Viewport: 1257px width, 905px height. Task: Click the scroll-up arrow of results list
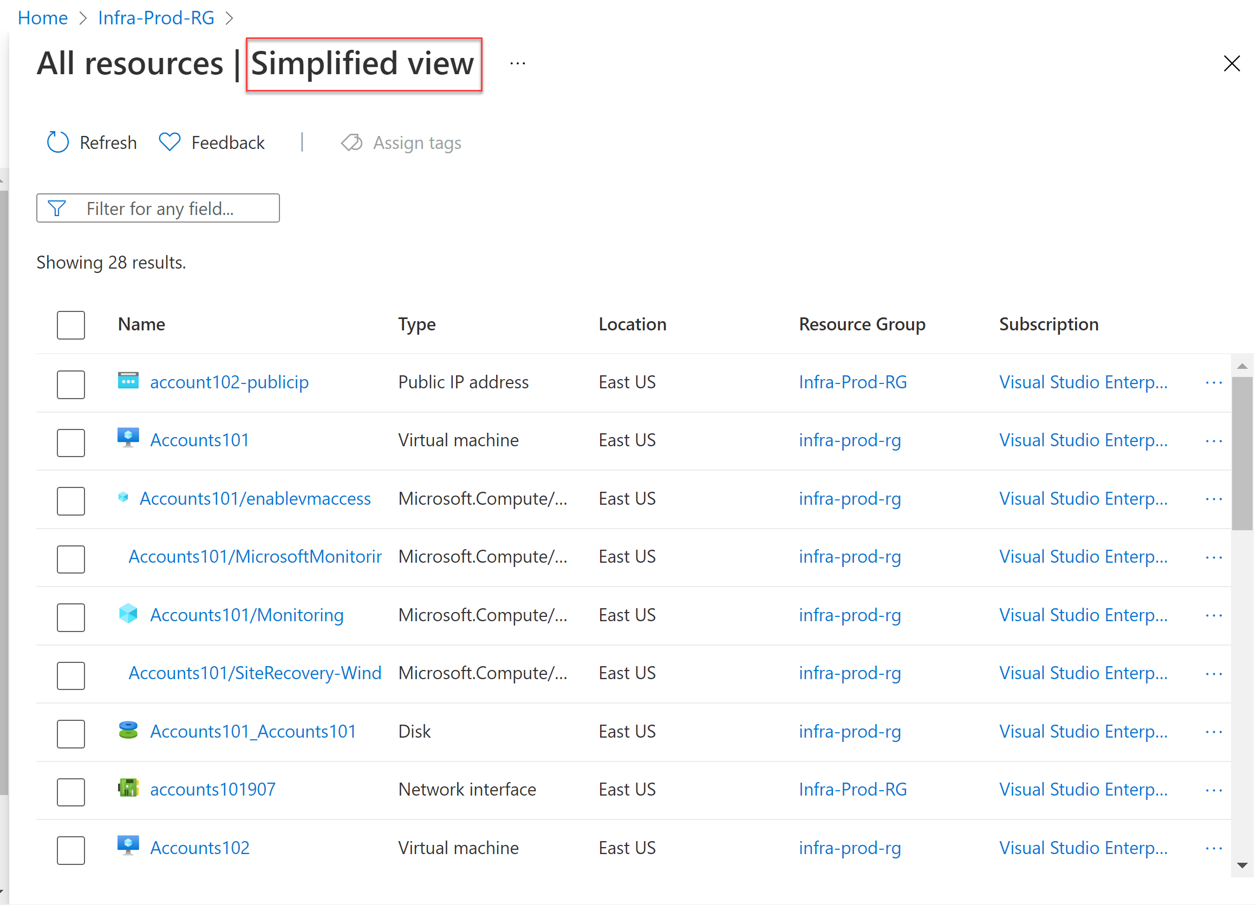[1241, 366]
